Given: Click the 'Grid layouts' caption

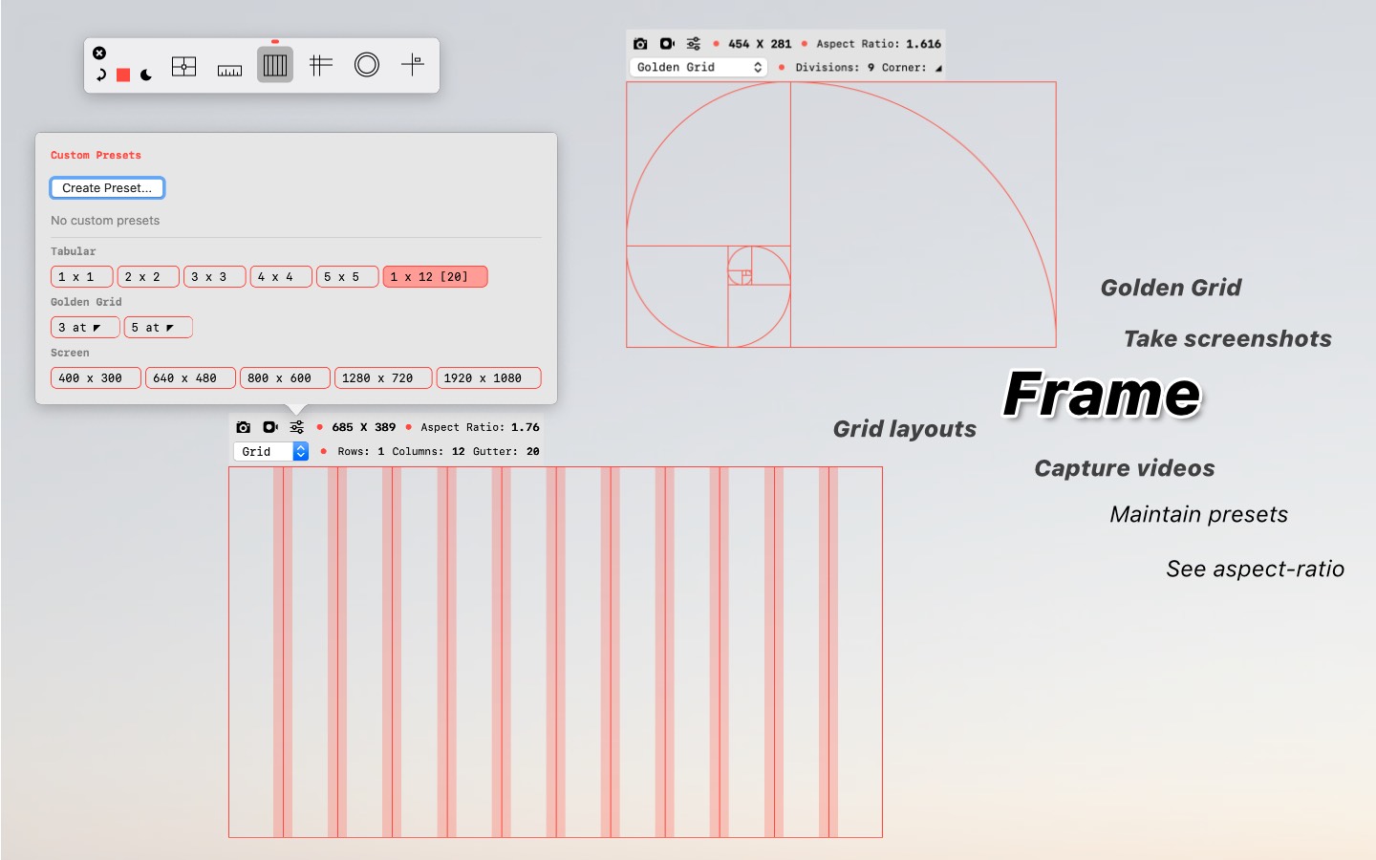Looking at the screenshot, I should click(905, 429).
